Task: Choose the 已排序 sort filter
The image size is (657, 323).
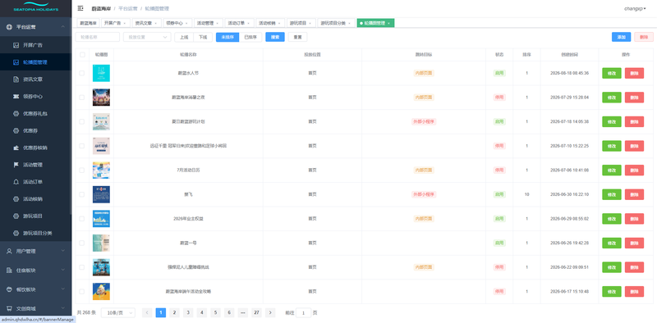Action: [250, 37]
